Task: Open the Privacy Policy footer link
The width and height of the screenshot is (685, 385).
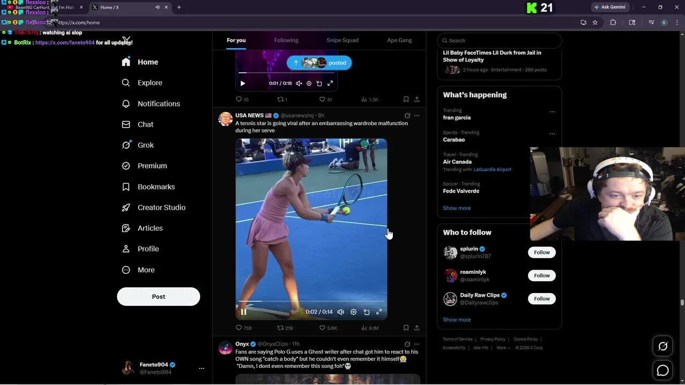Action: (493, 339)
